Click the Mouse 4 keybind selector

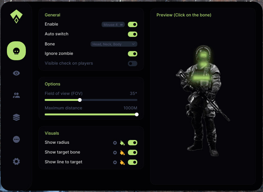click(113, 25)
